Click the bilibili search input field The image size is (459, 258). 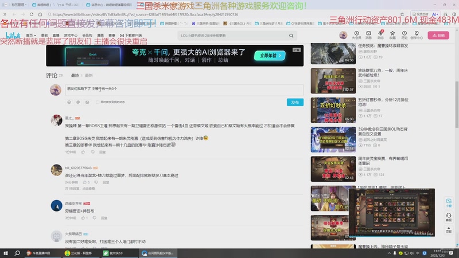pyautogui.click(x=233, y=36)
